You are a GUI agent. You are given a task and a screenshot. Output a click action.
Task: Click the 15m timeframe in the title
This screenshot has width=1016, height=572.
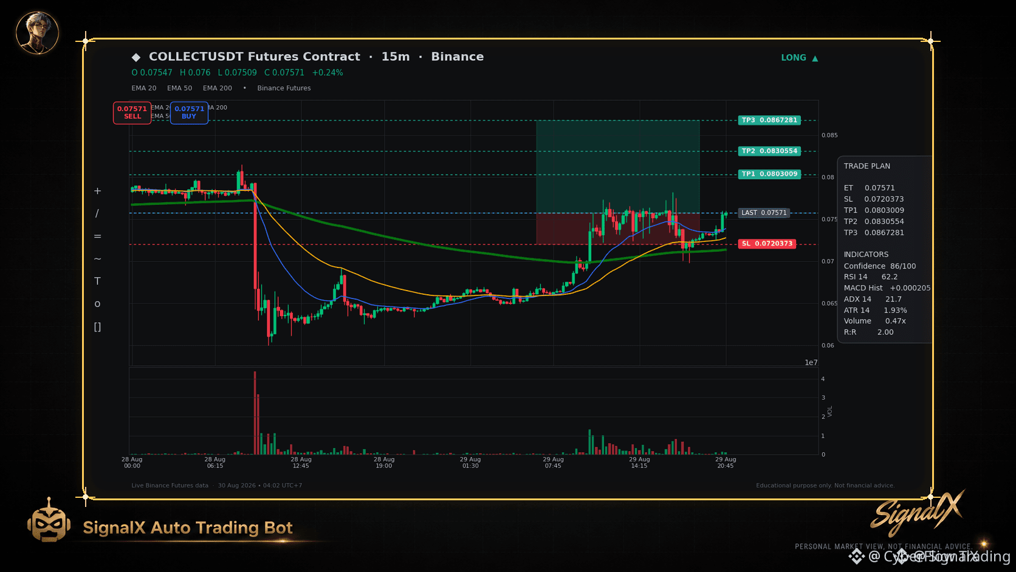[x=396, y=57]
